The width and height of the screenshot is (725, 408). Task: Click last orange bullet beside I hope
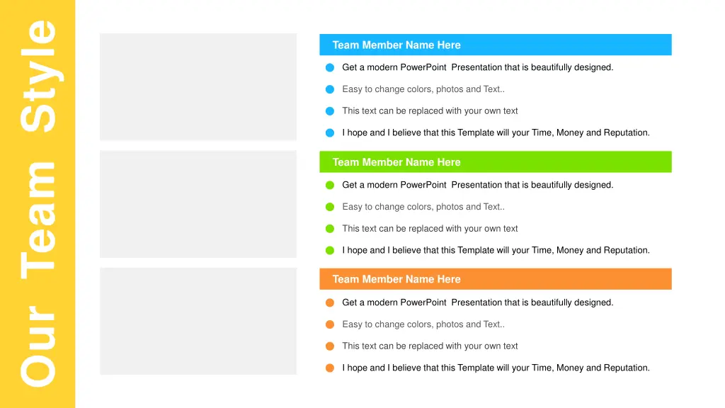click(x=330, y=368)
